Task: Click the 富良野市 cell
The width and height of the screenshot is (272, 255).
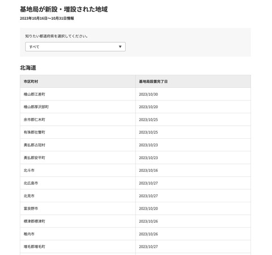Action: (78, 209)
